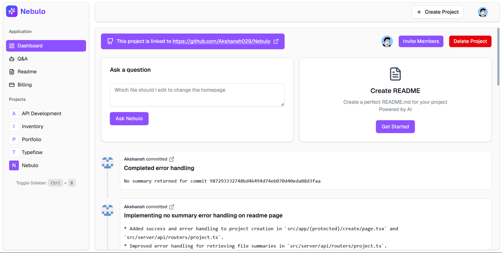Click the red Delete Project button
Screen dimensions: 502x253
[470, 41]
